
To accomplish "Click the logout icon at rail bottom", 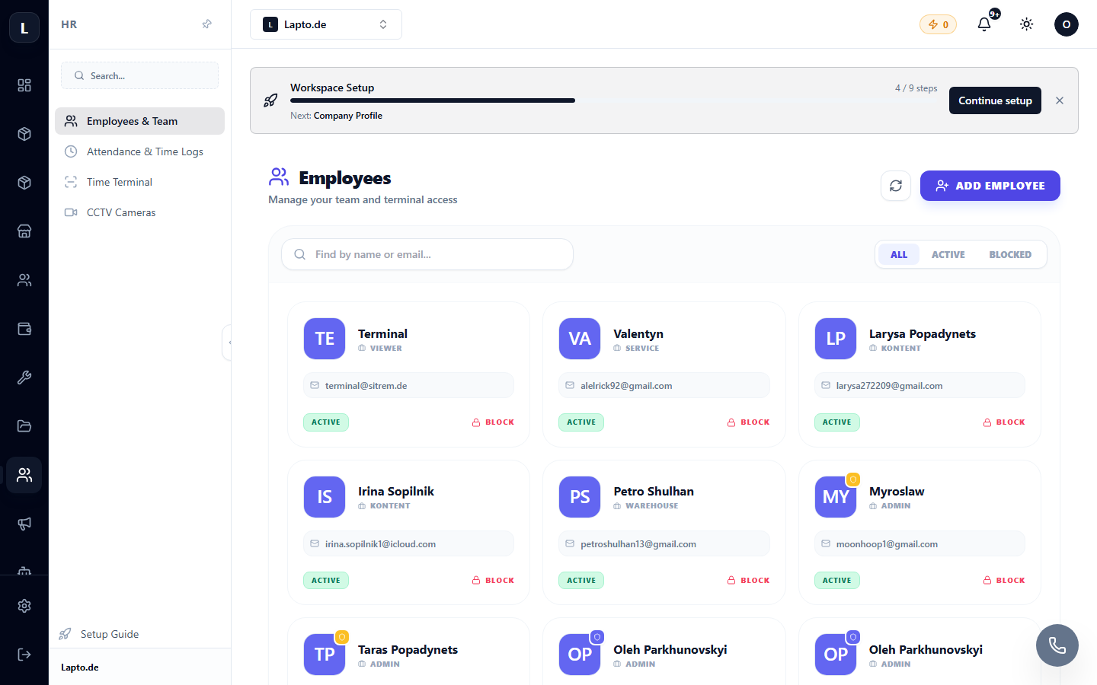I will pos(24,655).
